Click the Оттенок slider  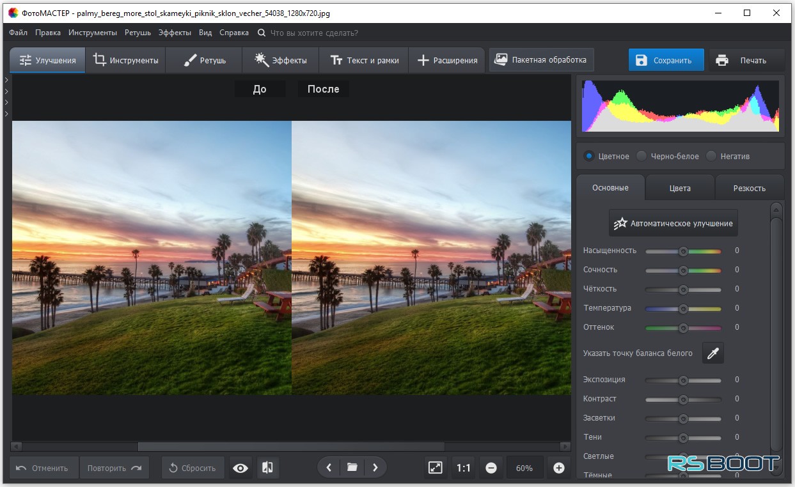tap(683, 328)
